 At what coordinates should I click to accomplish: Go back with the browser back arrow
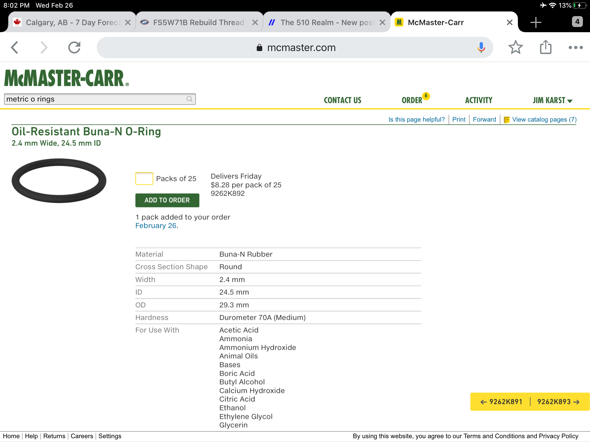click(x=15, y=47)
